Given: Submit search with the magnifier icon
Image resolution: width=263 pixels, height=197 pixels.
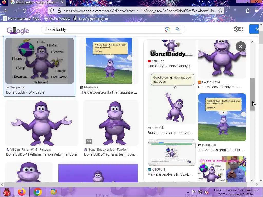Looking at the screenshot, I should click(x=178, y=29).
